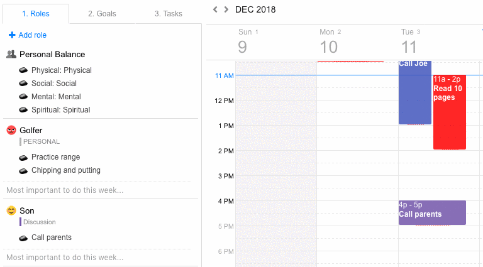
Task: Open the Call parents calendar event
Action: (x=432, y=213)
